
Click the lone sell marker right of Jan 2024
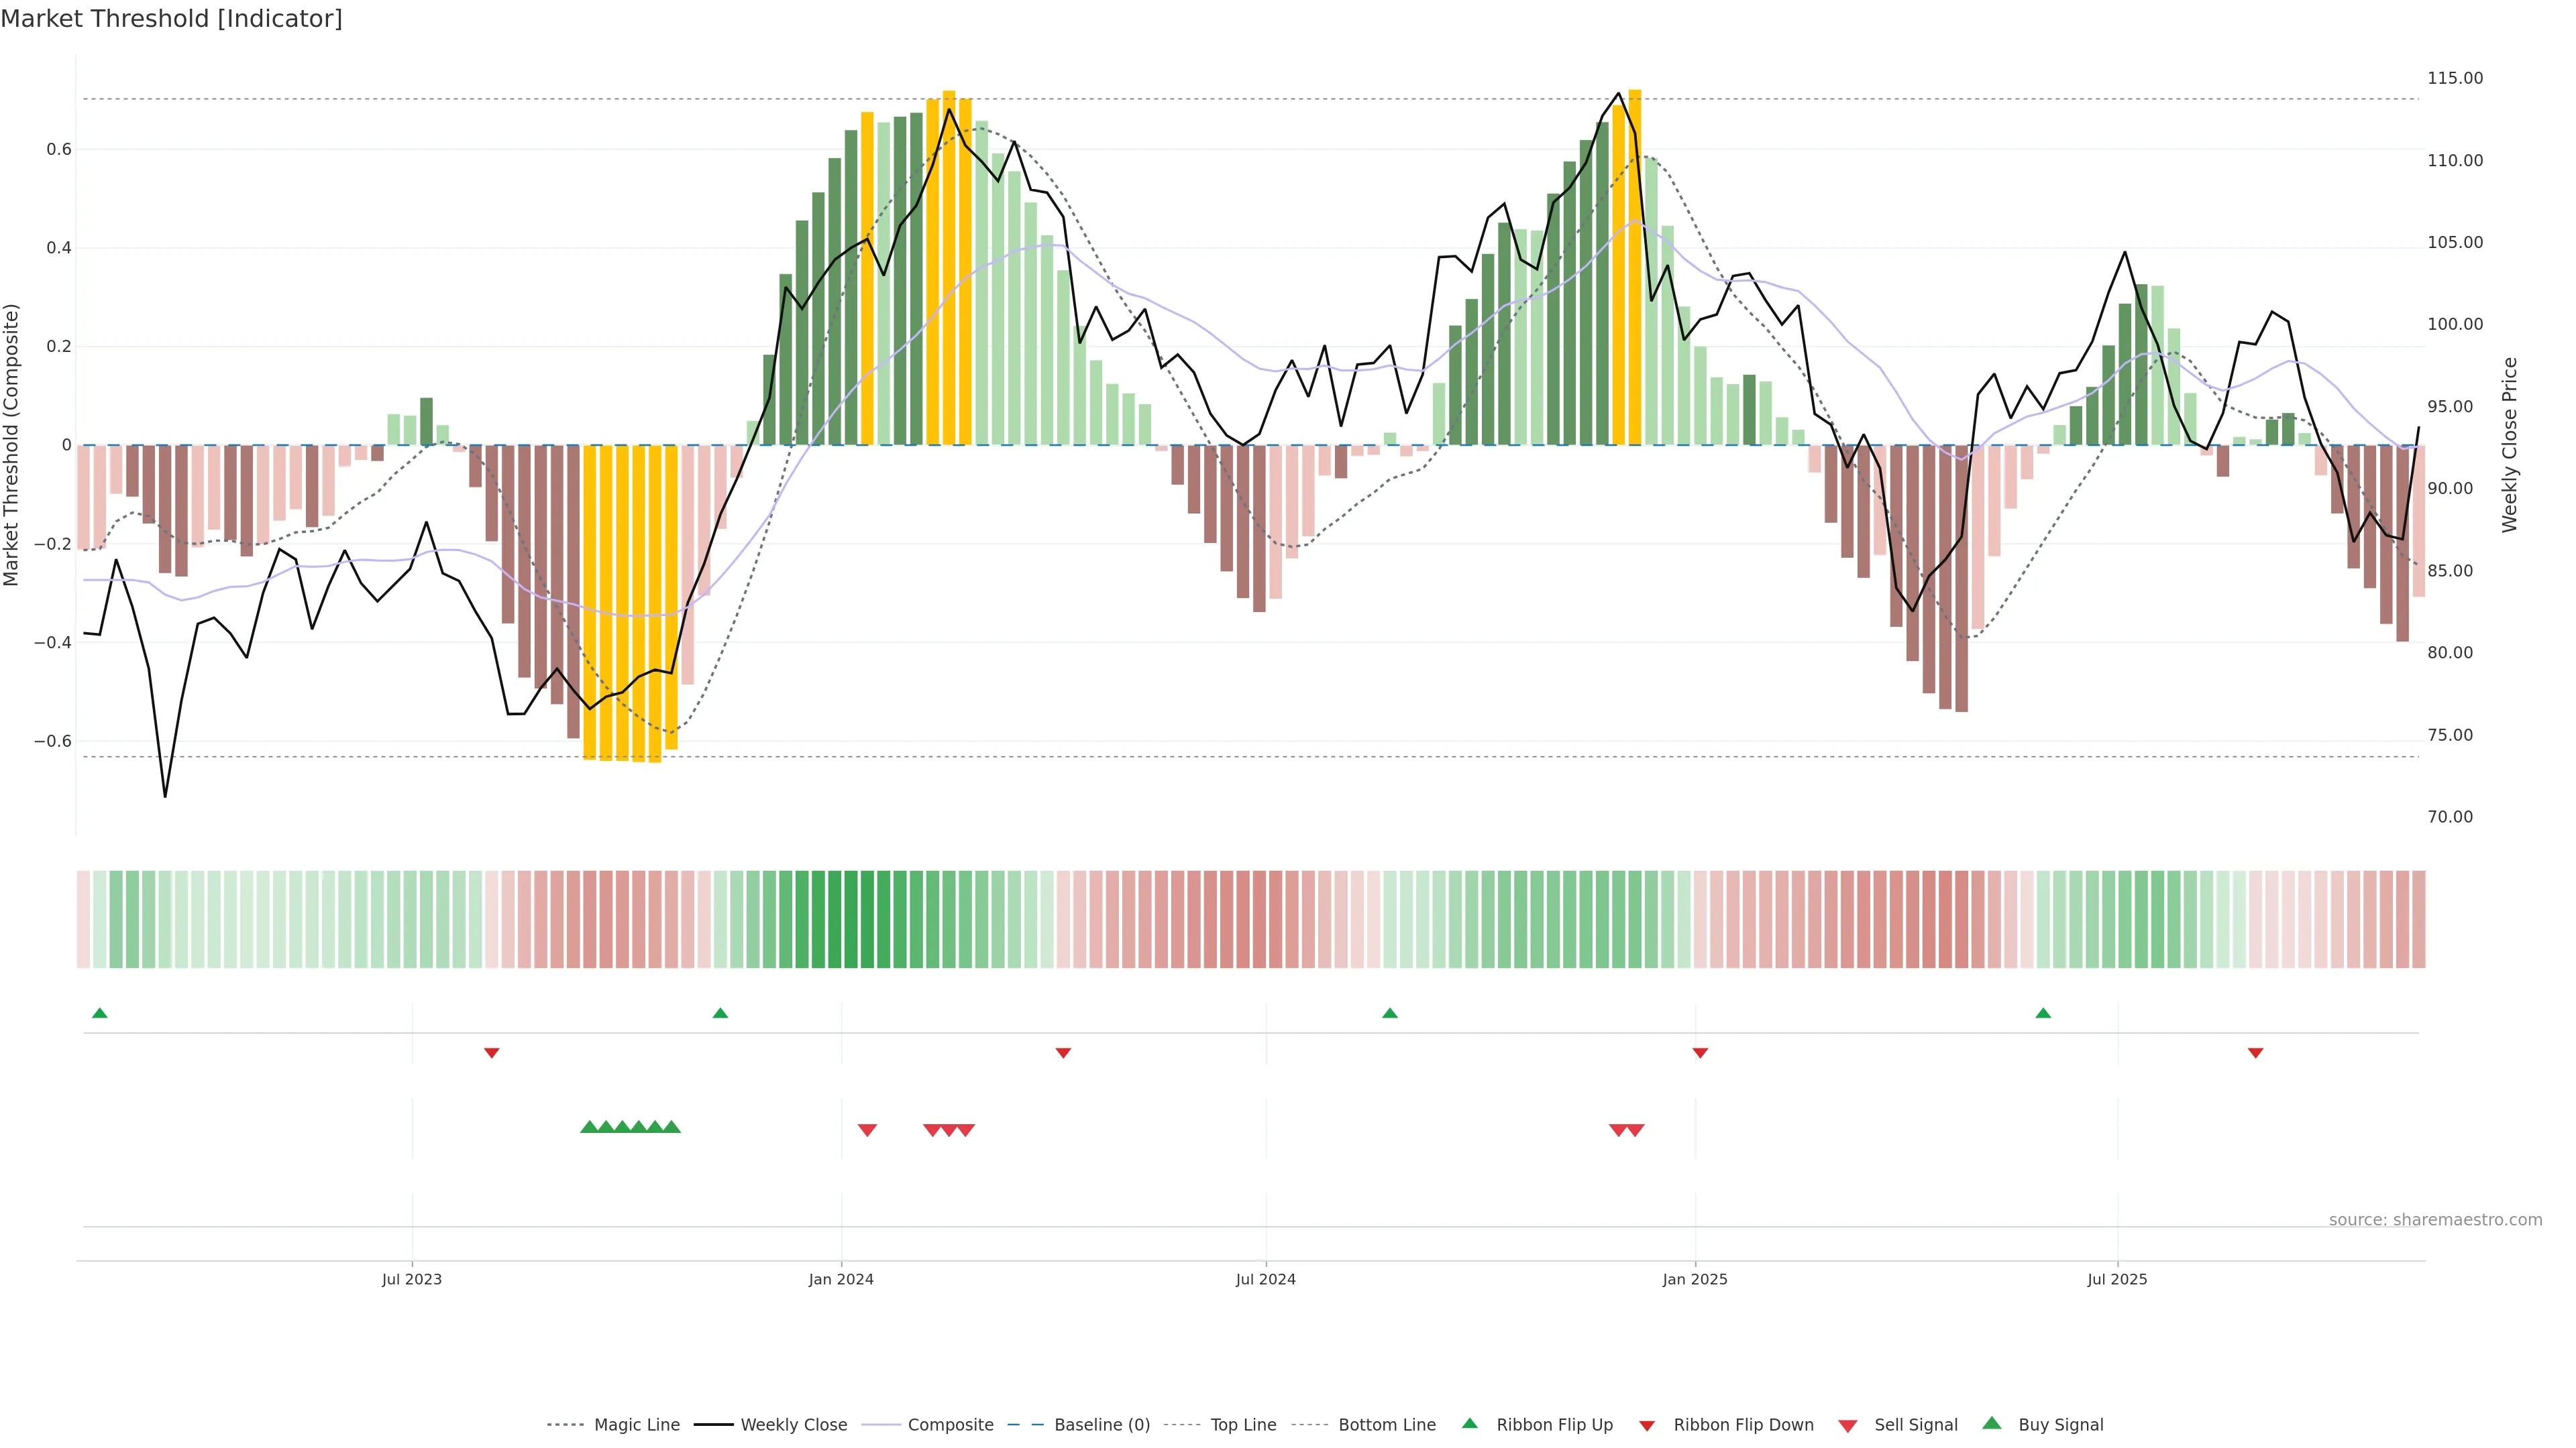[x=867, y=1130]
